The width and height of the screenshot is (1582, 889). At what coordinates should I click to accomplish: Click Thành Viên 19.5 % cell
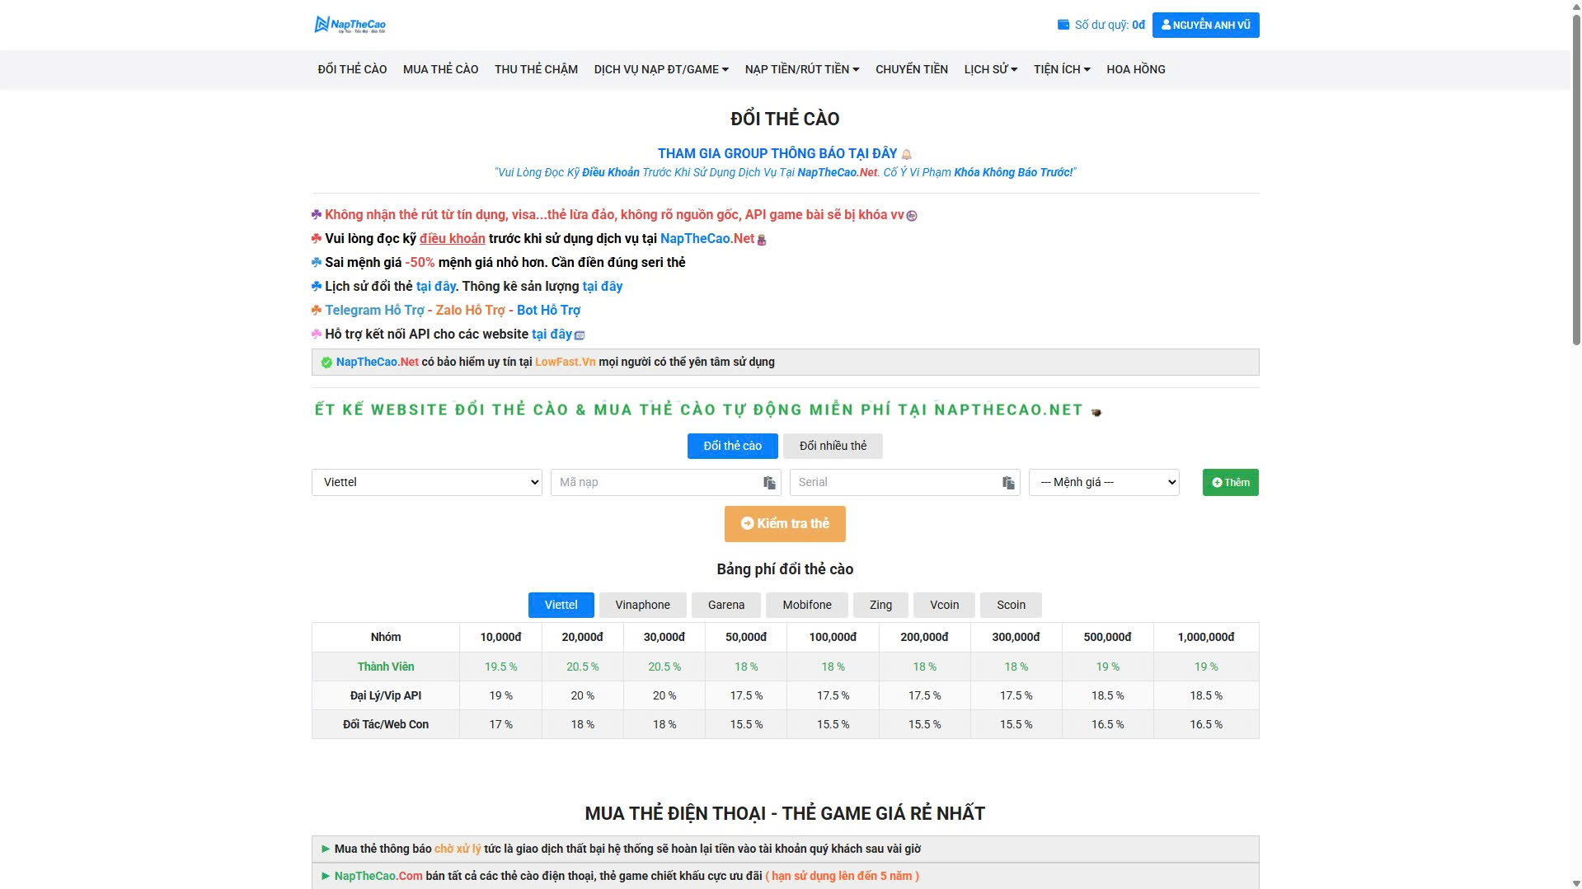click(500, 667)
